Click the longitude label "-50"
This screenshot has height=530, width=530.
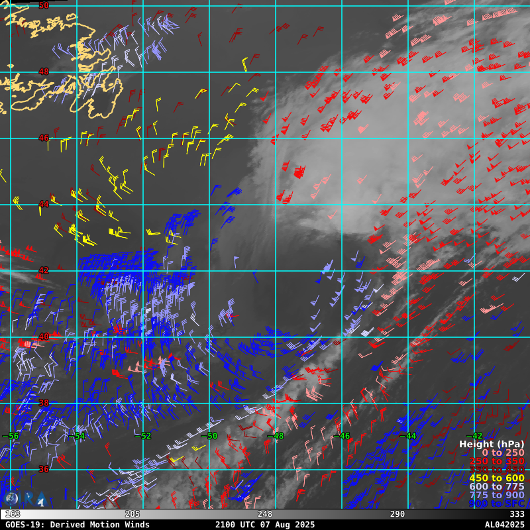pos(209,436)
